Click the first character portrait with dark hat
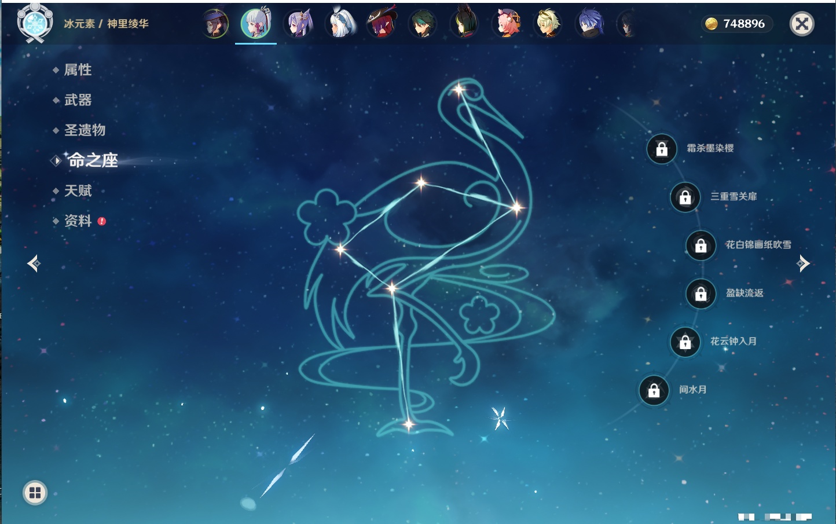Viewport: 836px width, 524px height. pyautogui.click(x=215, y=24)
